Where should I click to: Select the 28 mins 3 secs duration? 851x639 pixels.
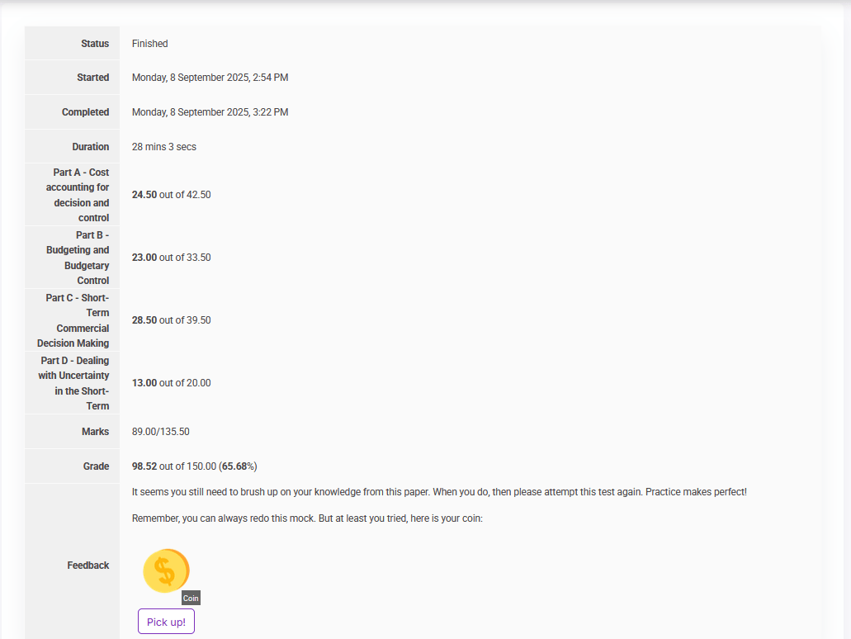click(164, 147)
